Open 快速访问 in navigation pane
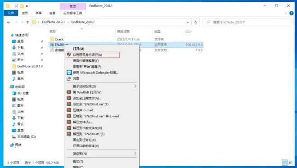The height and width of the screenshot is (168, 297). pyautogui.click(x=21, y=35)
